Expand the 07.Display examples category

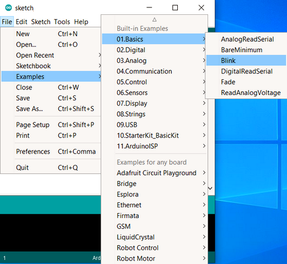(x=154, y=103)
